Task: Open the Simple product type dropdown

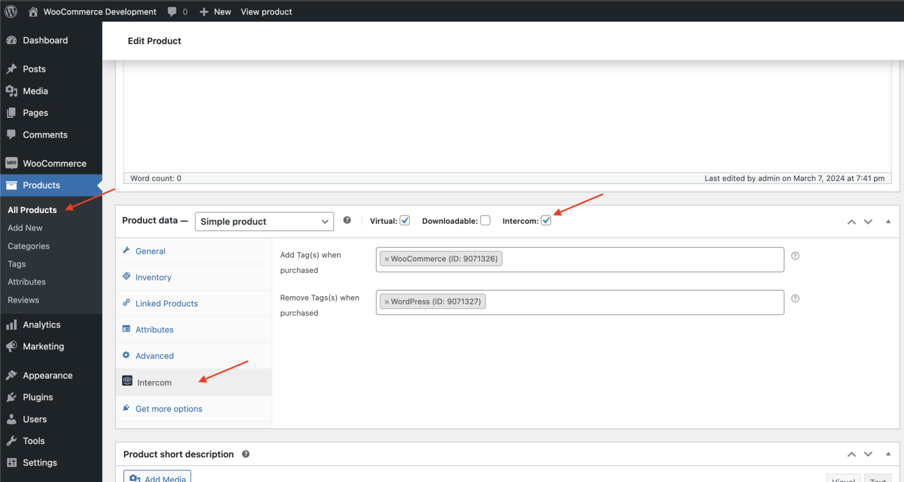Action: (264, 221)
